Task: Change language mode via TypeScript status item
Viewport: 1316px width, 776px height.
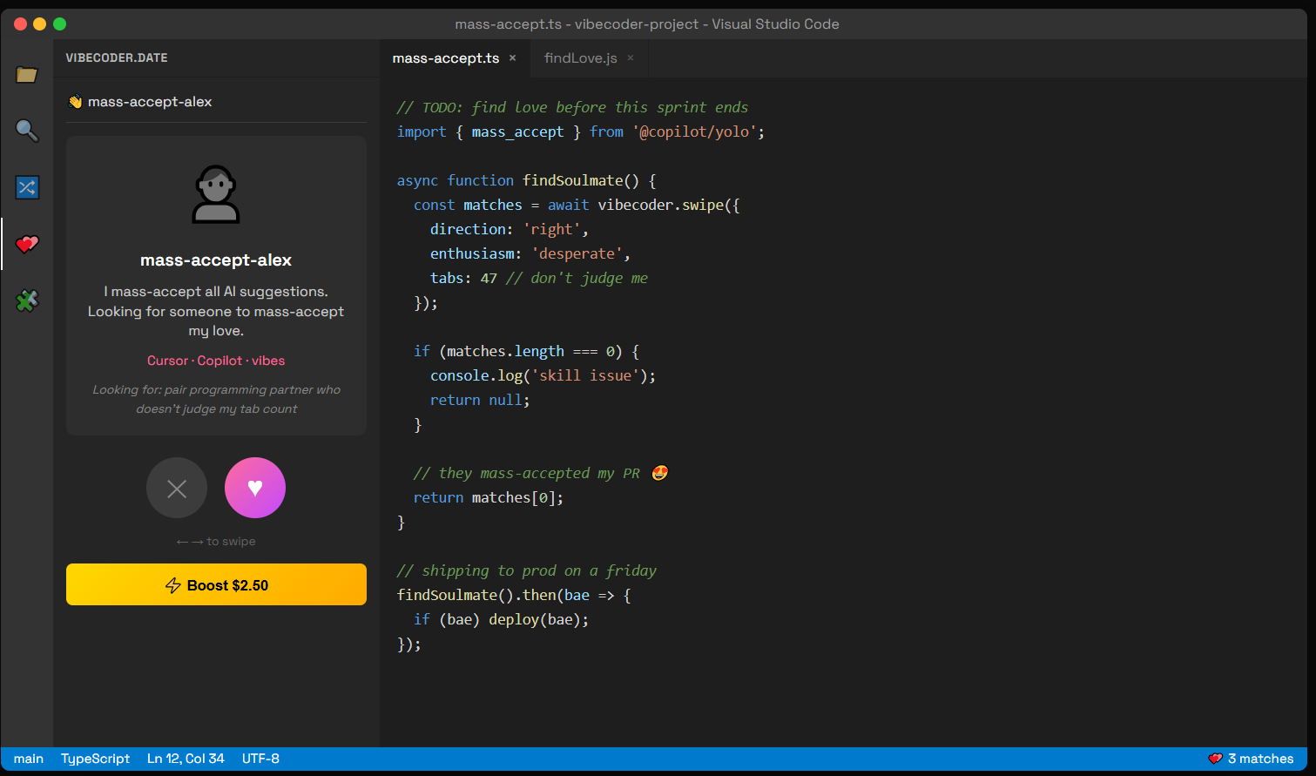Action: tap(95, 759)
